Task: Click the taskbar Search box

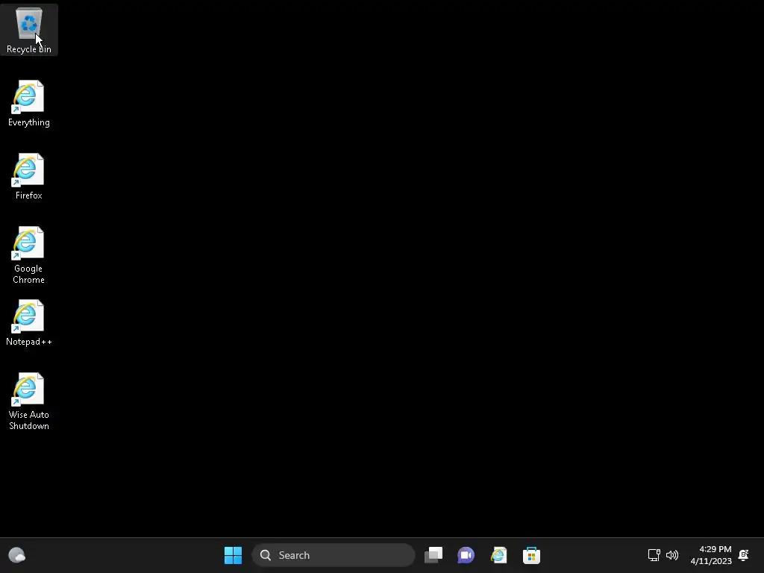Action: point(334,555)
